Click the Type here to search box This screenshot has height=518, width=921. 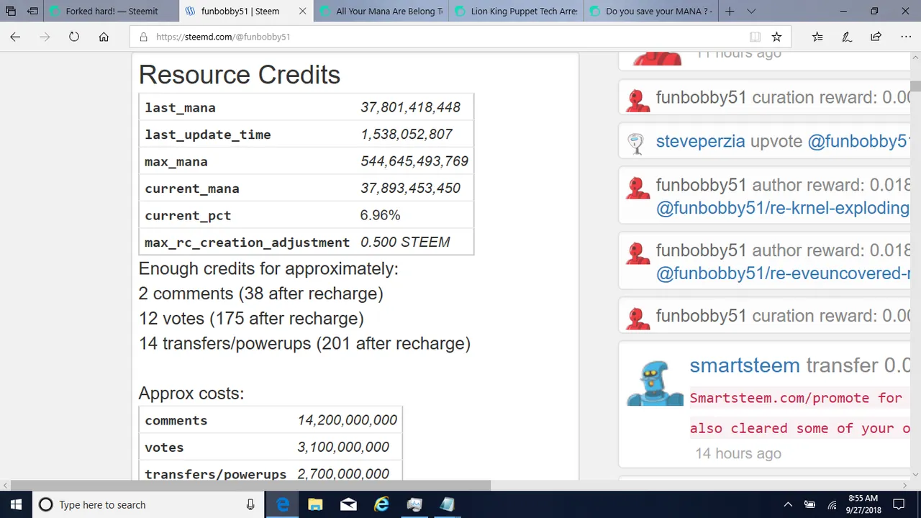coord(149,504)
